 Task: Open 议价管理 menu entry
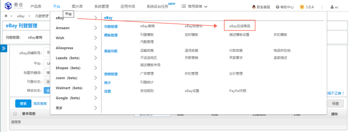point(236,74)
